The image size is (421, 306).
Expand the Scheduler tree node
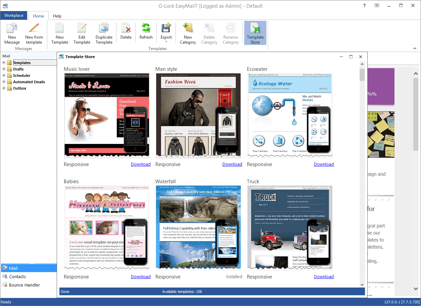tap(4, 75)
